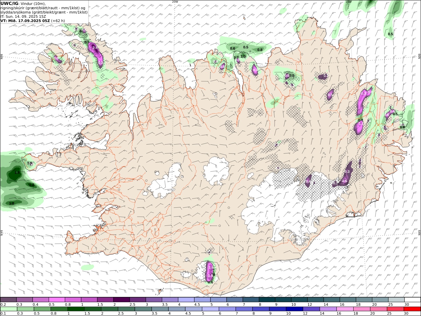
Task: Pick the slate blue 6 mm snow swatch
Action: click(x=235, y=300)
